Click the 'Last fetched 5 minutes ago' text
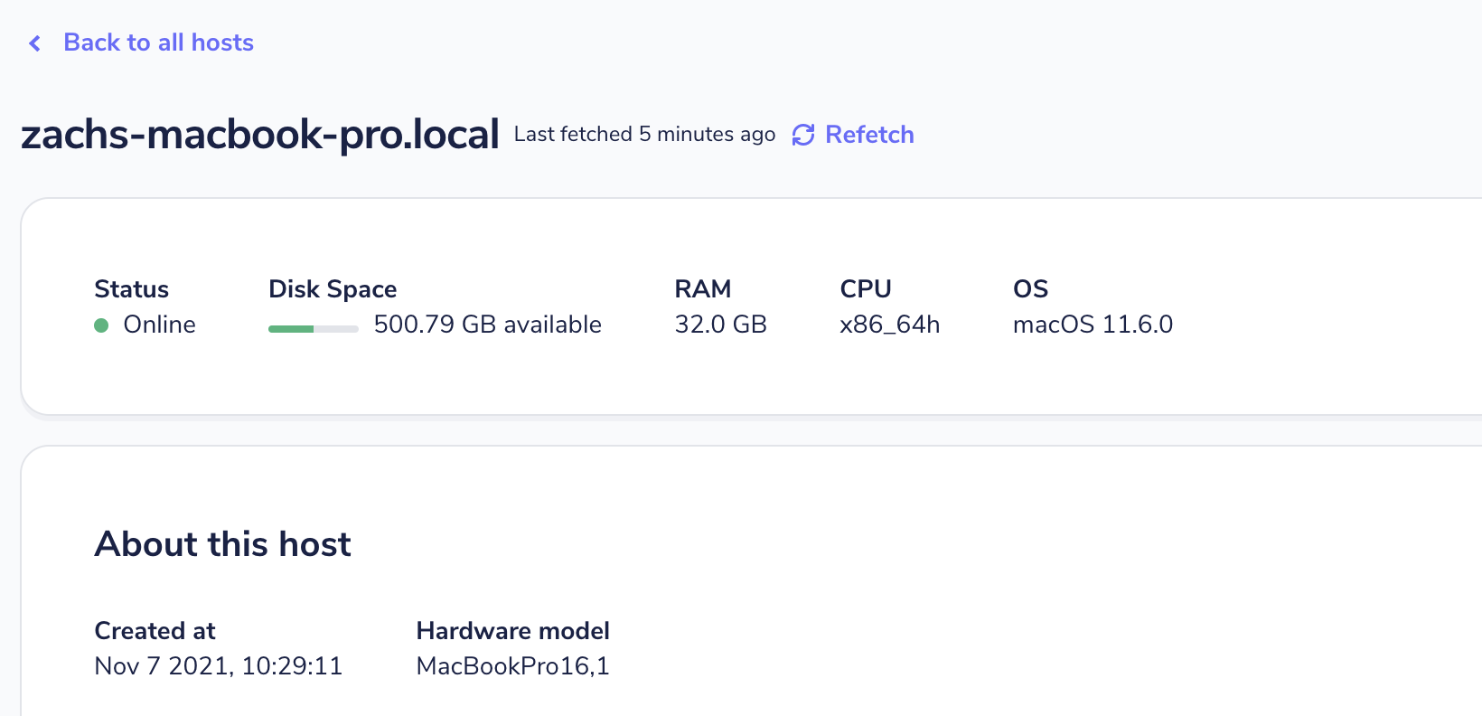 pyautogui.click(x=644, y=135)
